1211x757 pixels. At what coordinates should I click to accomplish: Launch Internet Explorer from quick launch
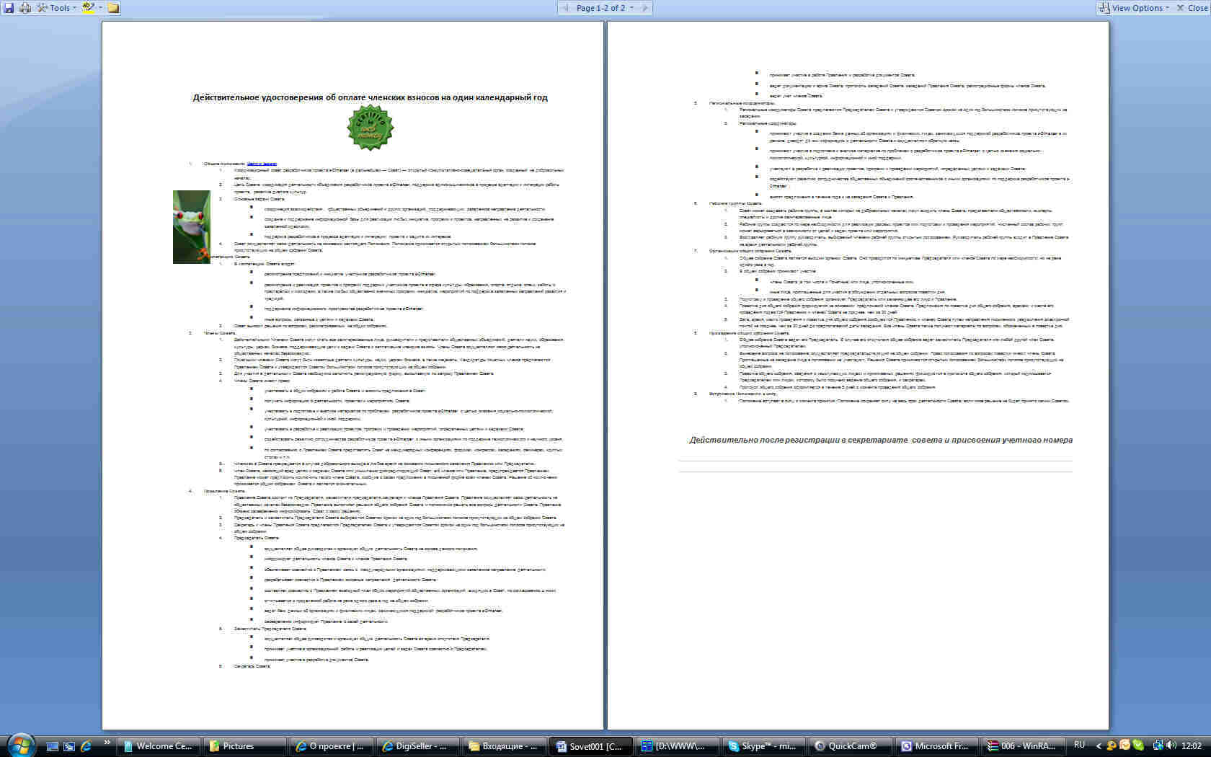tap(86, 746)
